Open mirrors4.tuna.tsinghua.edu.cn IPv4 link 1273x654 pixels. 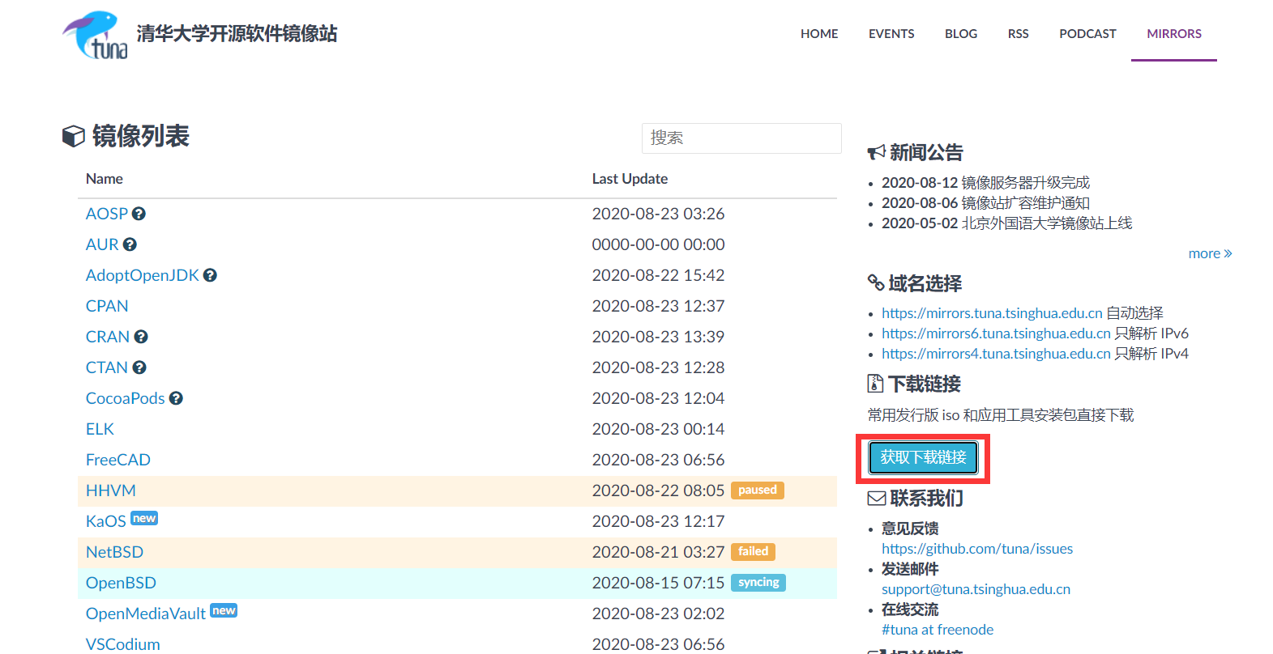[996, 354]
